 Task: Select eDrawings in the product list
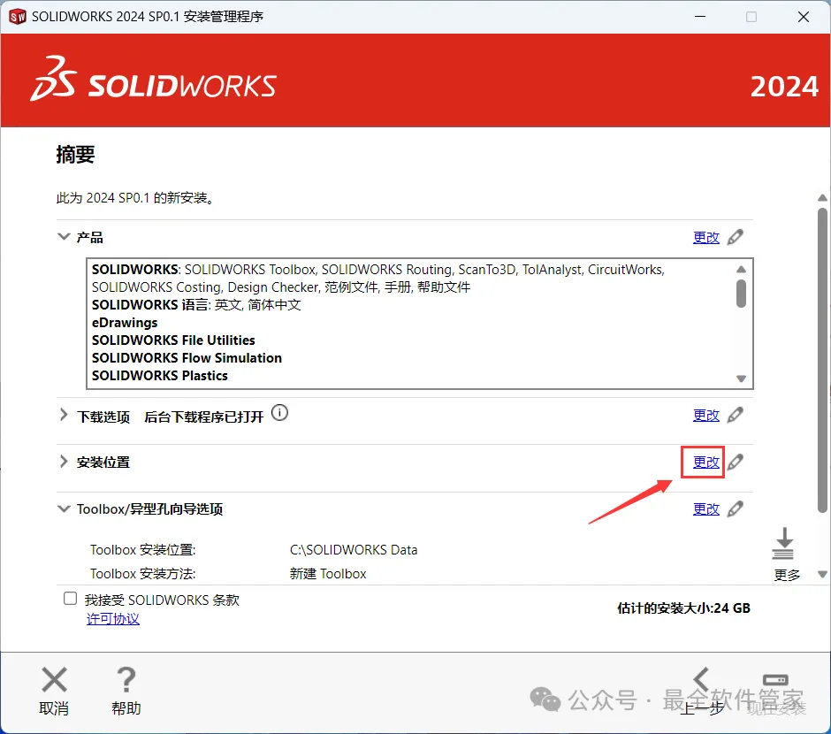coord(125,323)
